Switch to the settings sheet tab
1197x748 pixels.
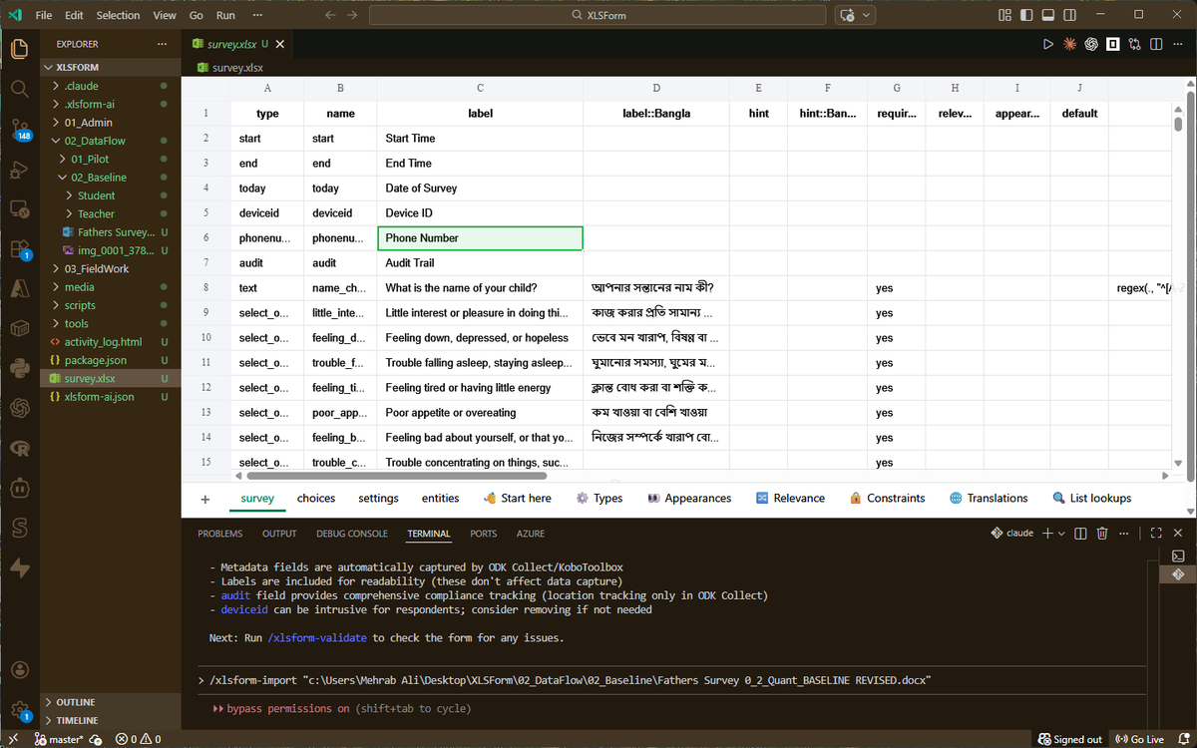pyautogui.click(x=378, y=499)
